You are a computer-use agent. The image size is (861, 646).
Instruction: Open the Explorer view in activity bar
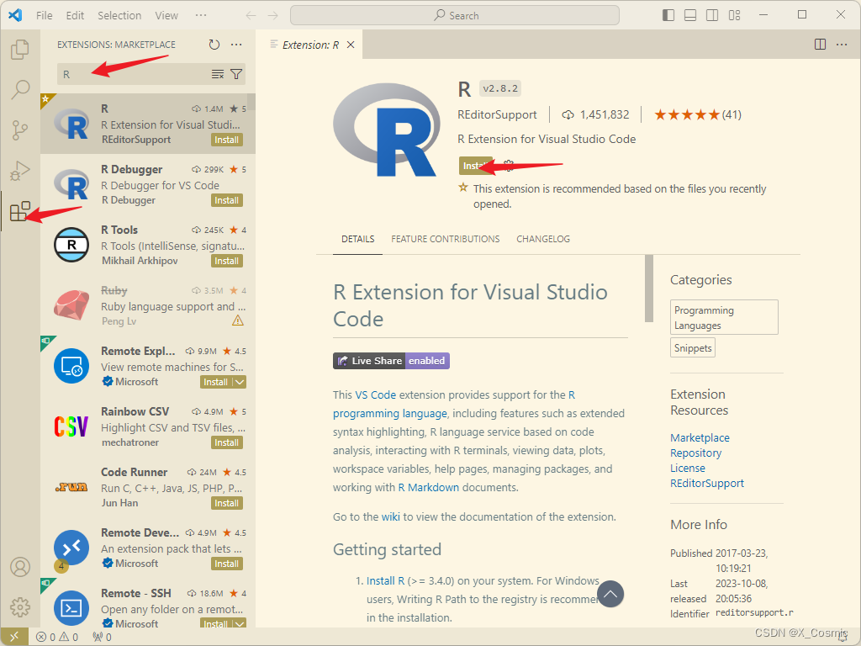click(x=20, y=50)
